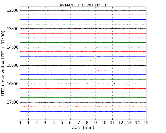Click the black seismogram trace at 14:00
This screenshot has width=166, height=133.
click(x=83, y=47)
